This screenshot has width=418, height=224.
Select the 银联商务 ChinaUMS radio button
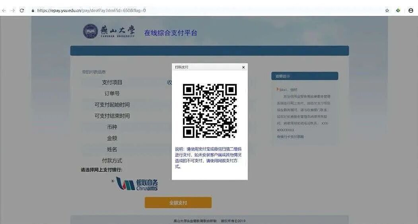[113, 181]
